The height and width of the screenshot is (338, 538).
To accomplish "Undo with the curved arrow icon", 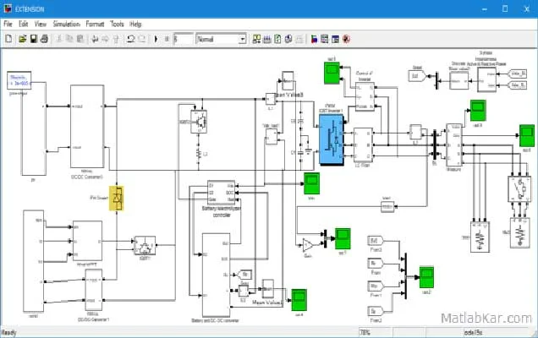I will coord(130,39).
